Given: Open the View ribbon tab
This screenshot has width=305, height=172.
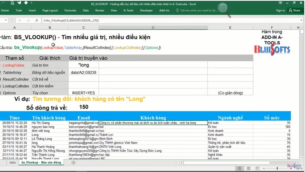Looking at the screenshot, I should 114,11.
